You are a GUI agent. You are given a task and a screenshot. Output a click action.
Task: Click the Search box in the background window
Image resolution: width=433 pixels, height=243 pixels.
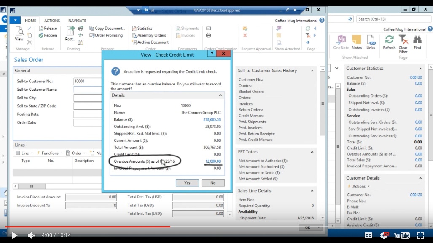coord(393,19)
